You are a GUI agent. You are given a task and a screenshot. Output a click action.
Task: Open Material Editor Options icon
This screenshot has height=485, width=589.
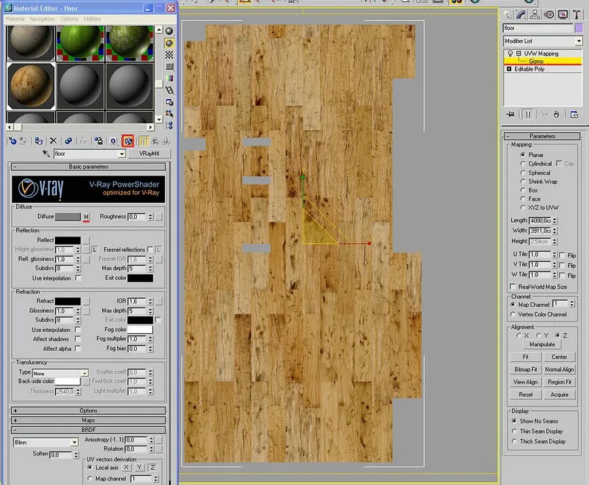pos(169,102)
